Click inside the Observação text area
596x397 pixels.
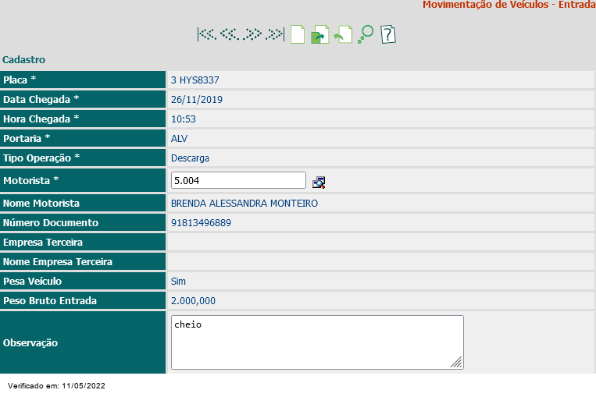[317, 342]
